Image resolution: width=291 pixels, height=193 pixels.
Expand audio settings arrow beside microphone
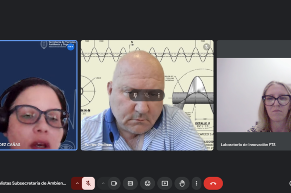point(77,183)
